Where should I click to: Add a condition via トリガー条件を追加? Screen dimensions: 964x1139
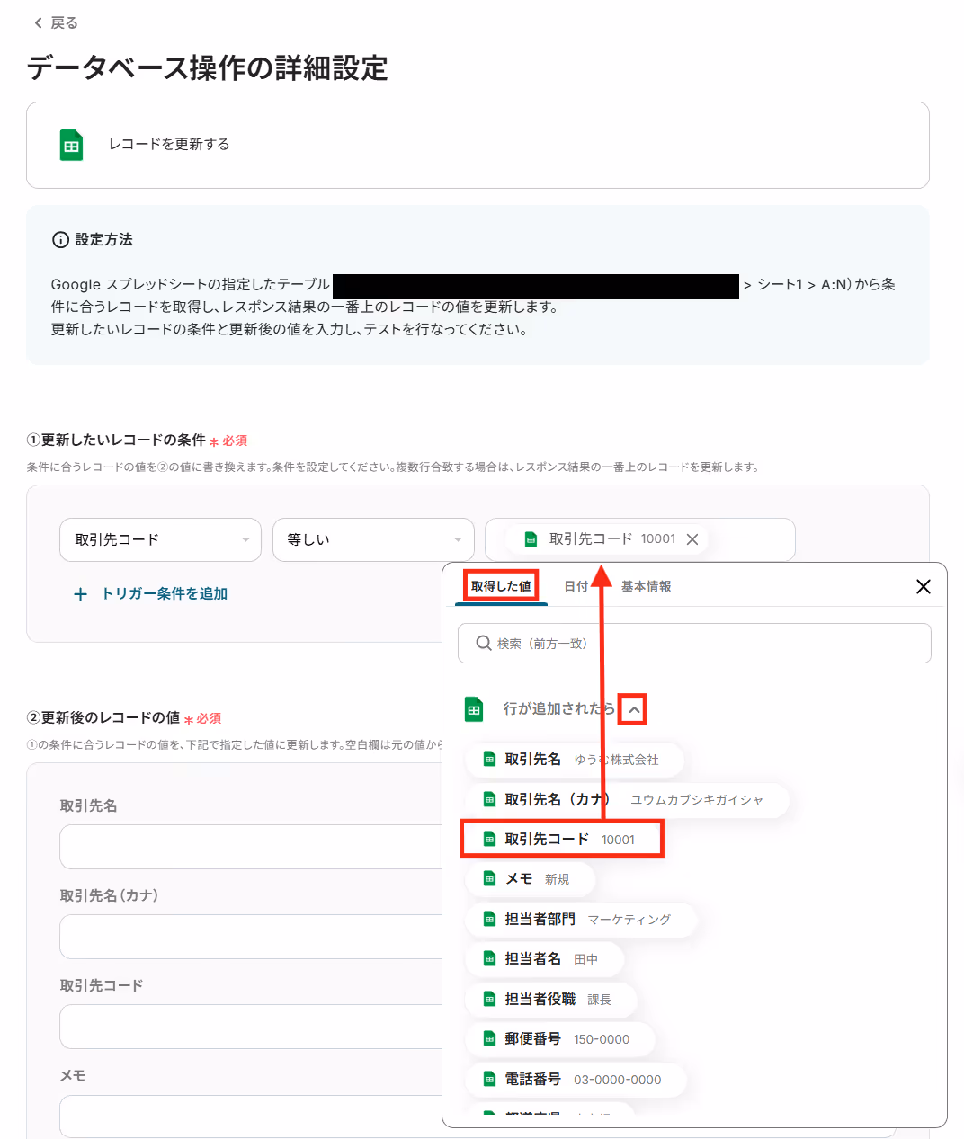[150, 593]
